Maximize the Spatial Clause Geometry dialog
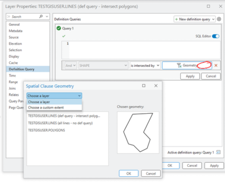Viewport: 225px width, 184px height. click(144, 86)
